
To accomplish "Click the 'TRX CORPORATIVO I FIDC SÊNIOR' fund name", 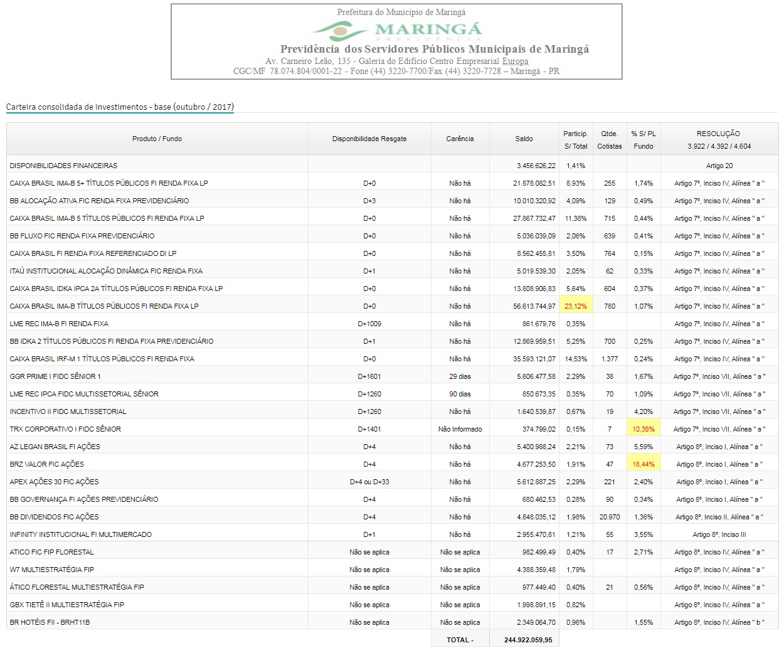I will click(x=65, y=429).
